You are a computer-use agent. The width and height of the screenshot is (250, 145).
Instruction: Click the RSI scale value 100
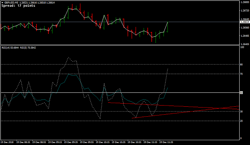point(242,47)
